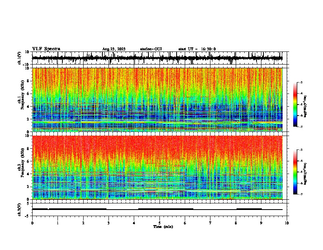Click the "station=OUI" header label
Screen dimensions: 323x250
click(x=151, y=49)
